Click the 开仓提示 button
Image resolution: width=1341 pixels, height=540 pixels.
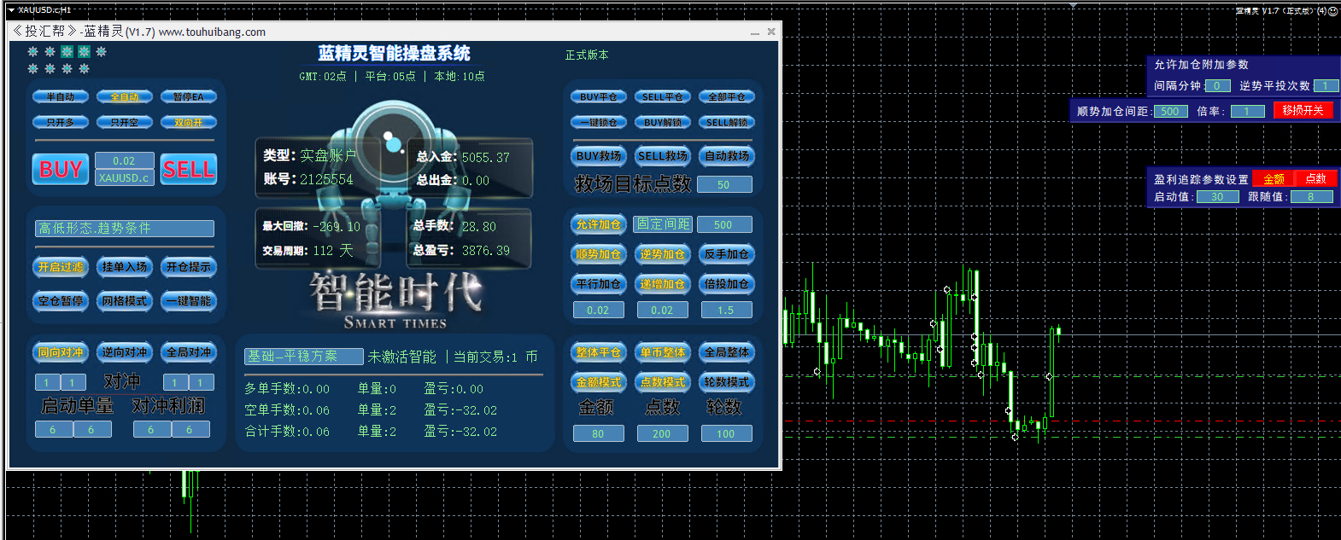point(189,267)
